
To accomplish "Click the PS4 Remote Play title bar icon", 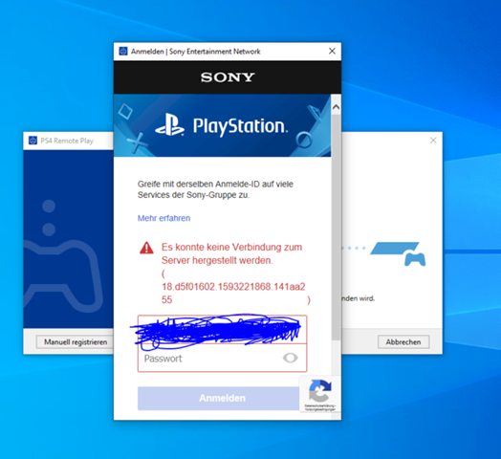I will tap(33, 141).
